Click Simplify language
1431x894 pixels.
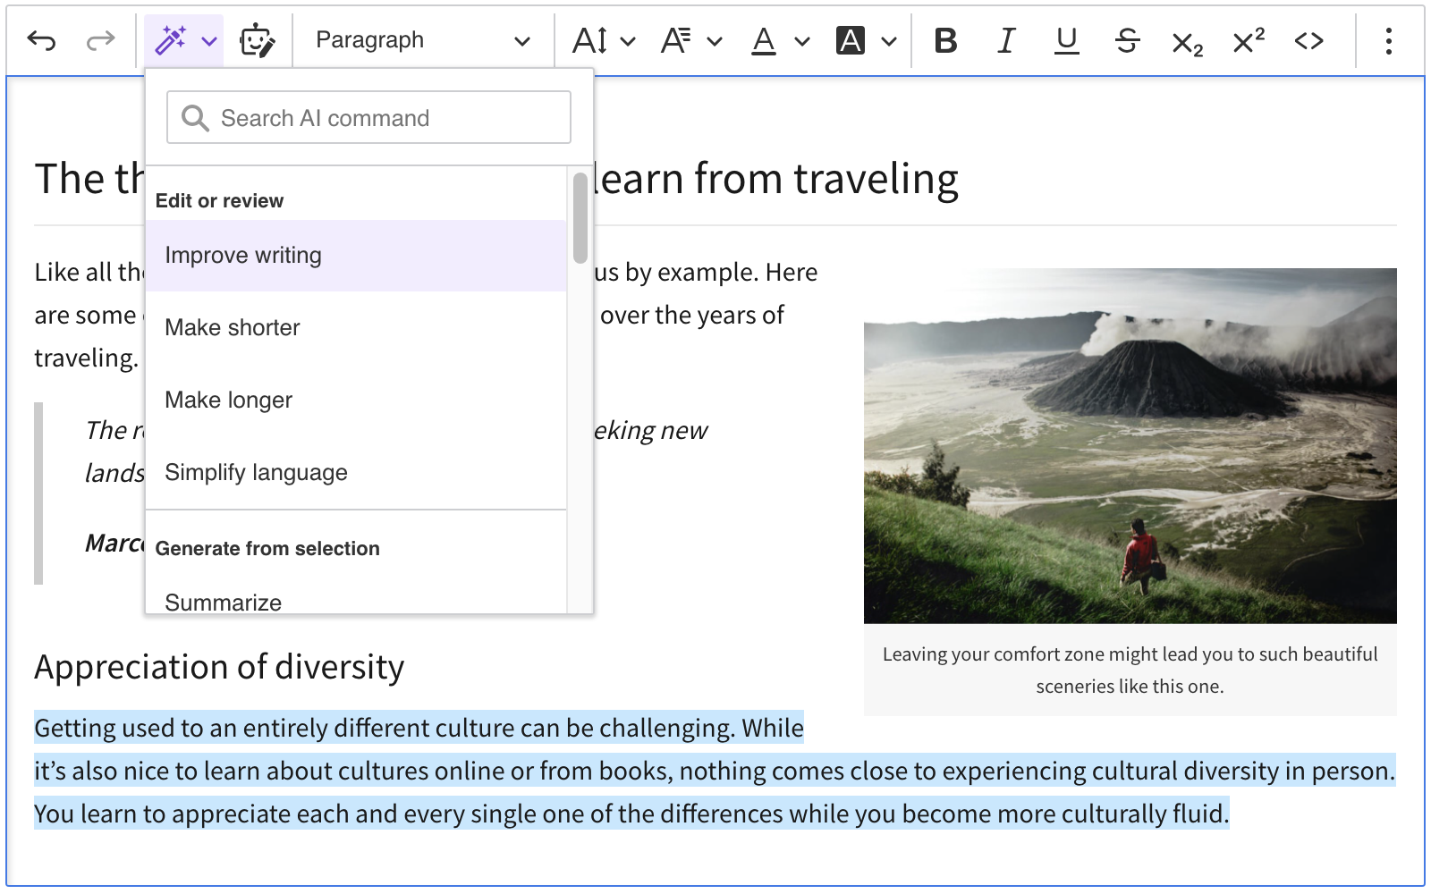coord(256,472)
